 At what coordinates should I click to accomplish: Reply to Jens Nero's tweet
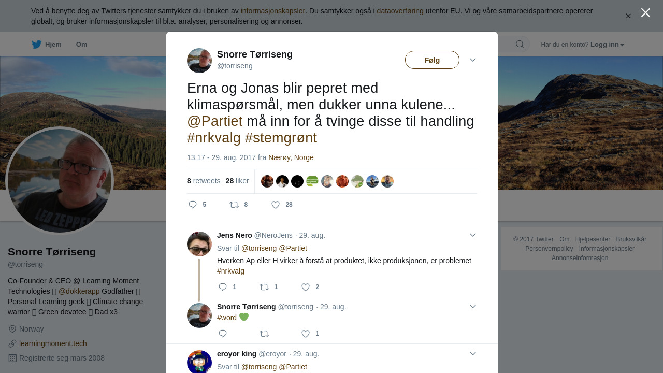click(x=223, y=287)
